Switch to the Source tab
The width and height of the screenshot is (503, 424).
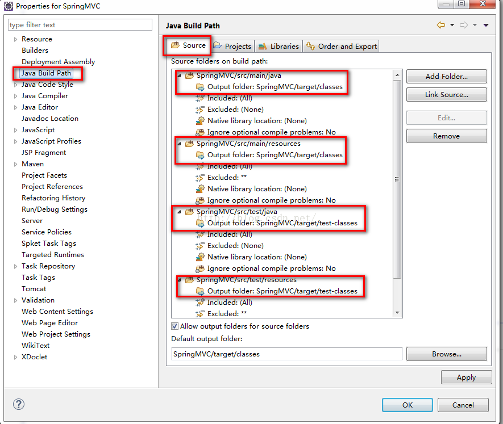coord(188,45)
